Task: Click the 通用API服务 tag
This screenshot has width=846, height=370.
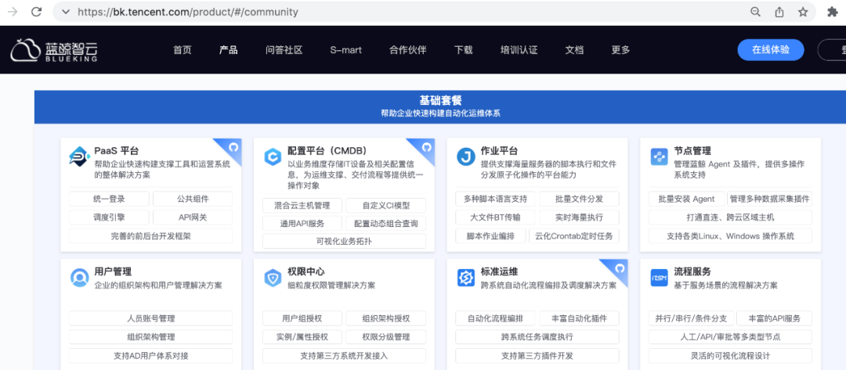Action: (302, 224)
